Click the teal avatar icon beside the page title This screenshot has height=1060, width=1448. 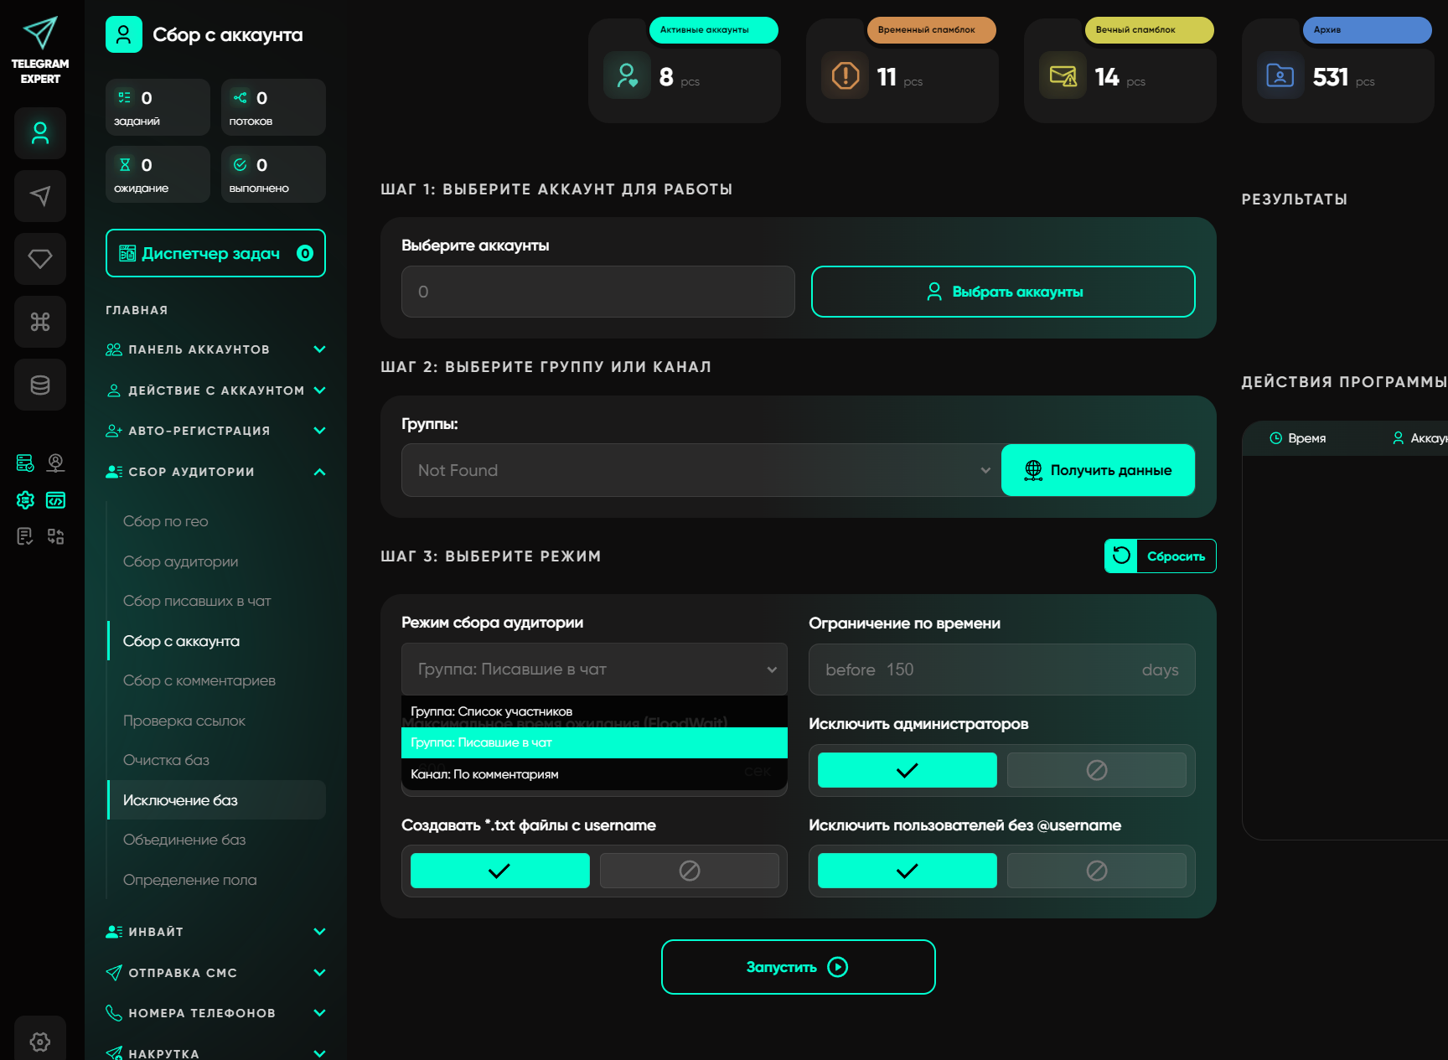[x=124, y=34]
